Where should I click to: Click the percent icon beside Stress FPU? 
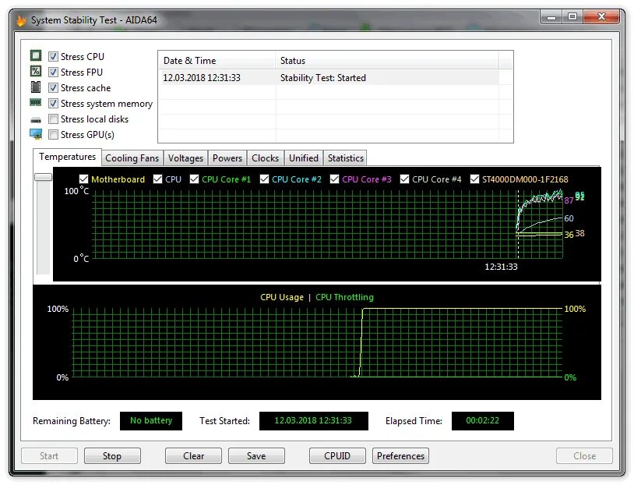click(x=36, y=71)
